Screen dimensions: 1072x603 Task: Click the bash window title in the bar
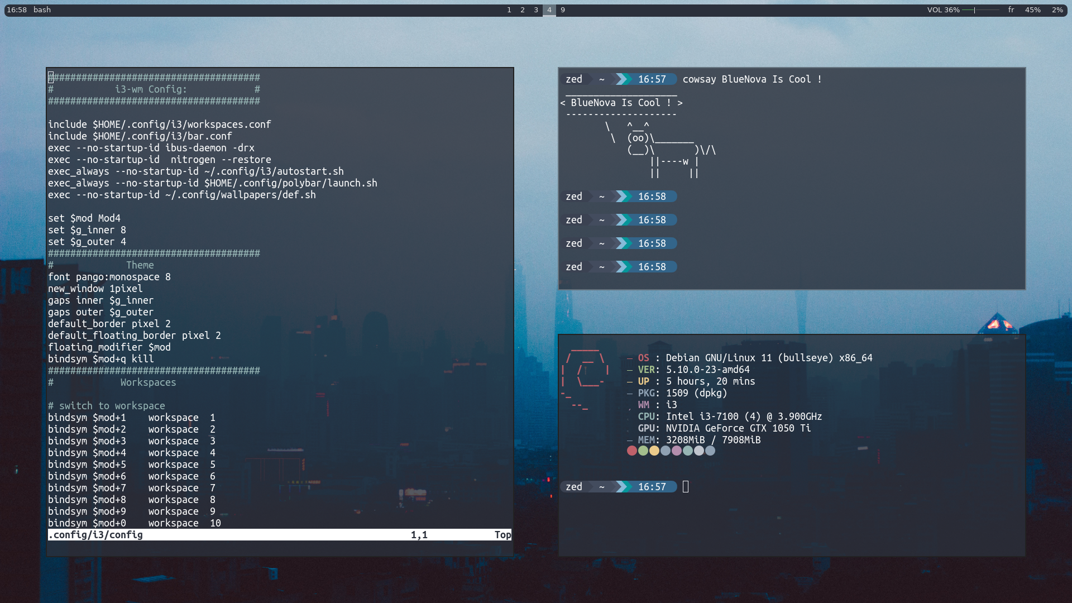41,9
